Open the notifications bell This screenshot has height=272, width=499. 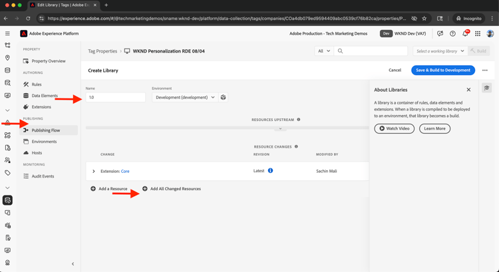pyautogui.click(x=465, y=33)
